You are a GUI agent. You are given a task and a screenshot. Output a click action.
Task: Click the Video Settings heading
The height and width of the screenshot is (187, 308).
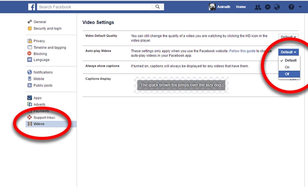98,22
